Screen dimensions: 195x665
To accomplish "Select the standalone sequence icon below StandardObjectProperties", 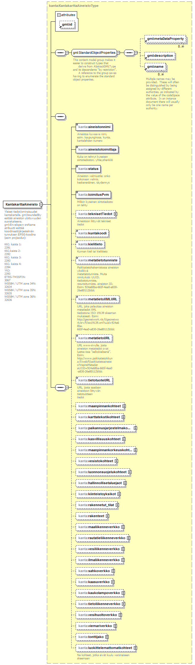I will (60, 116).
